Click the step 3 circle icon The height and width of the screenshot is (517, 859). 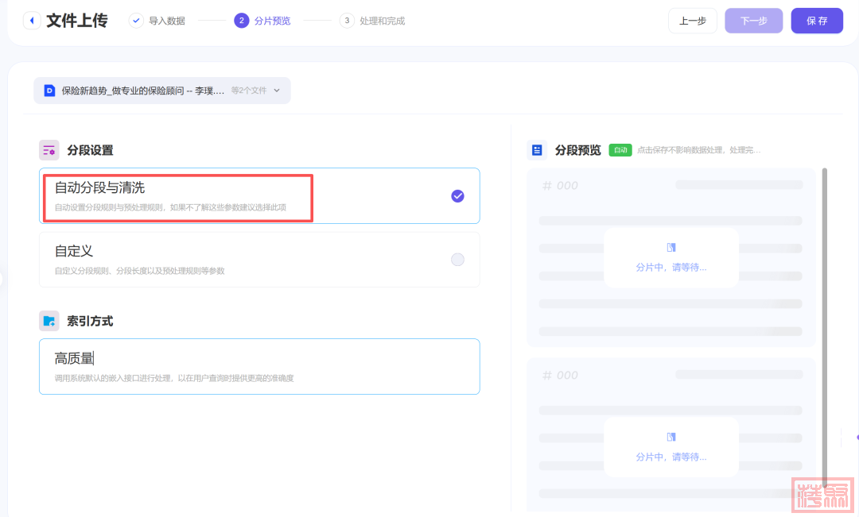347,21
